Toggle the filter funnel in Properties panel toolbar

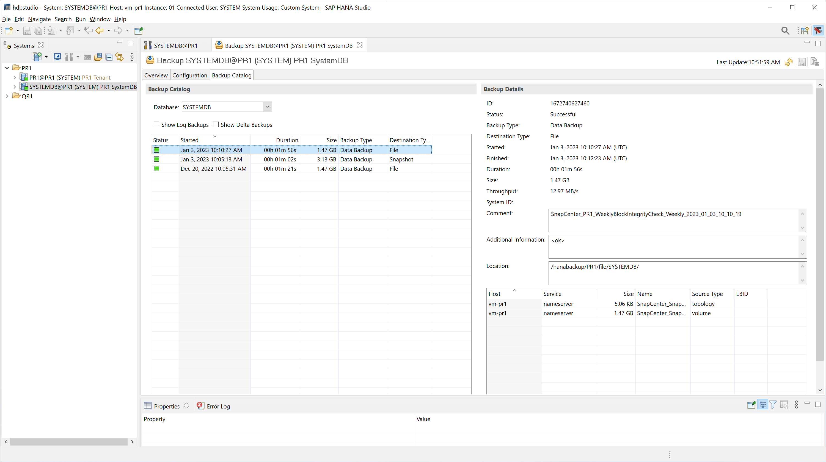coord(773,405)
